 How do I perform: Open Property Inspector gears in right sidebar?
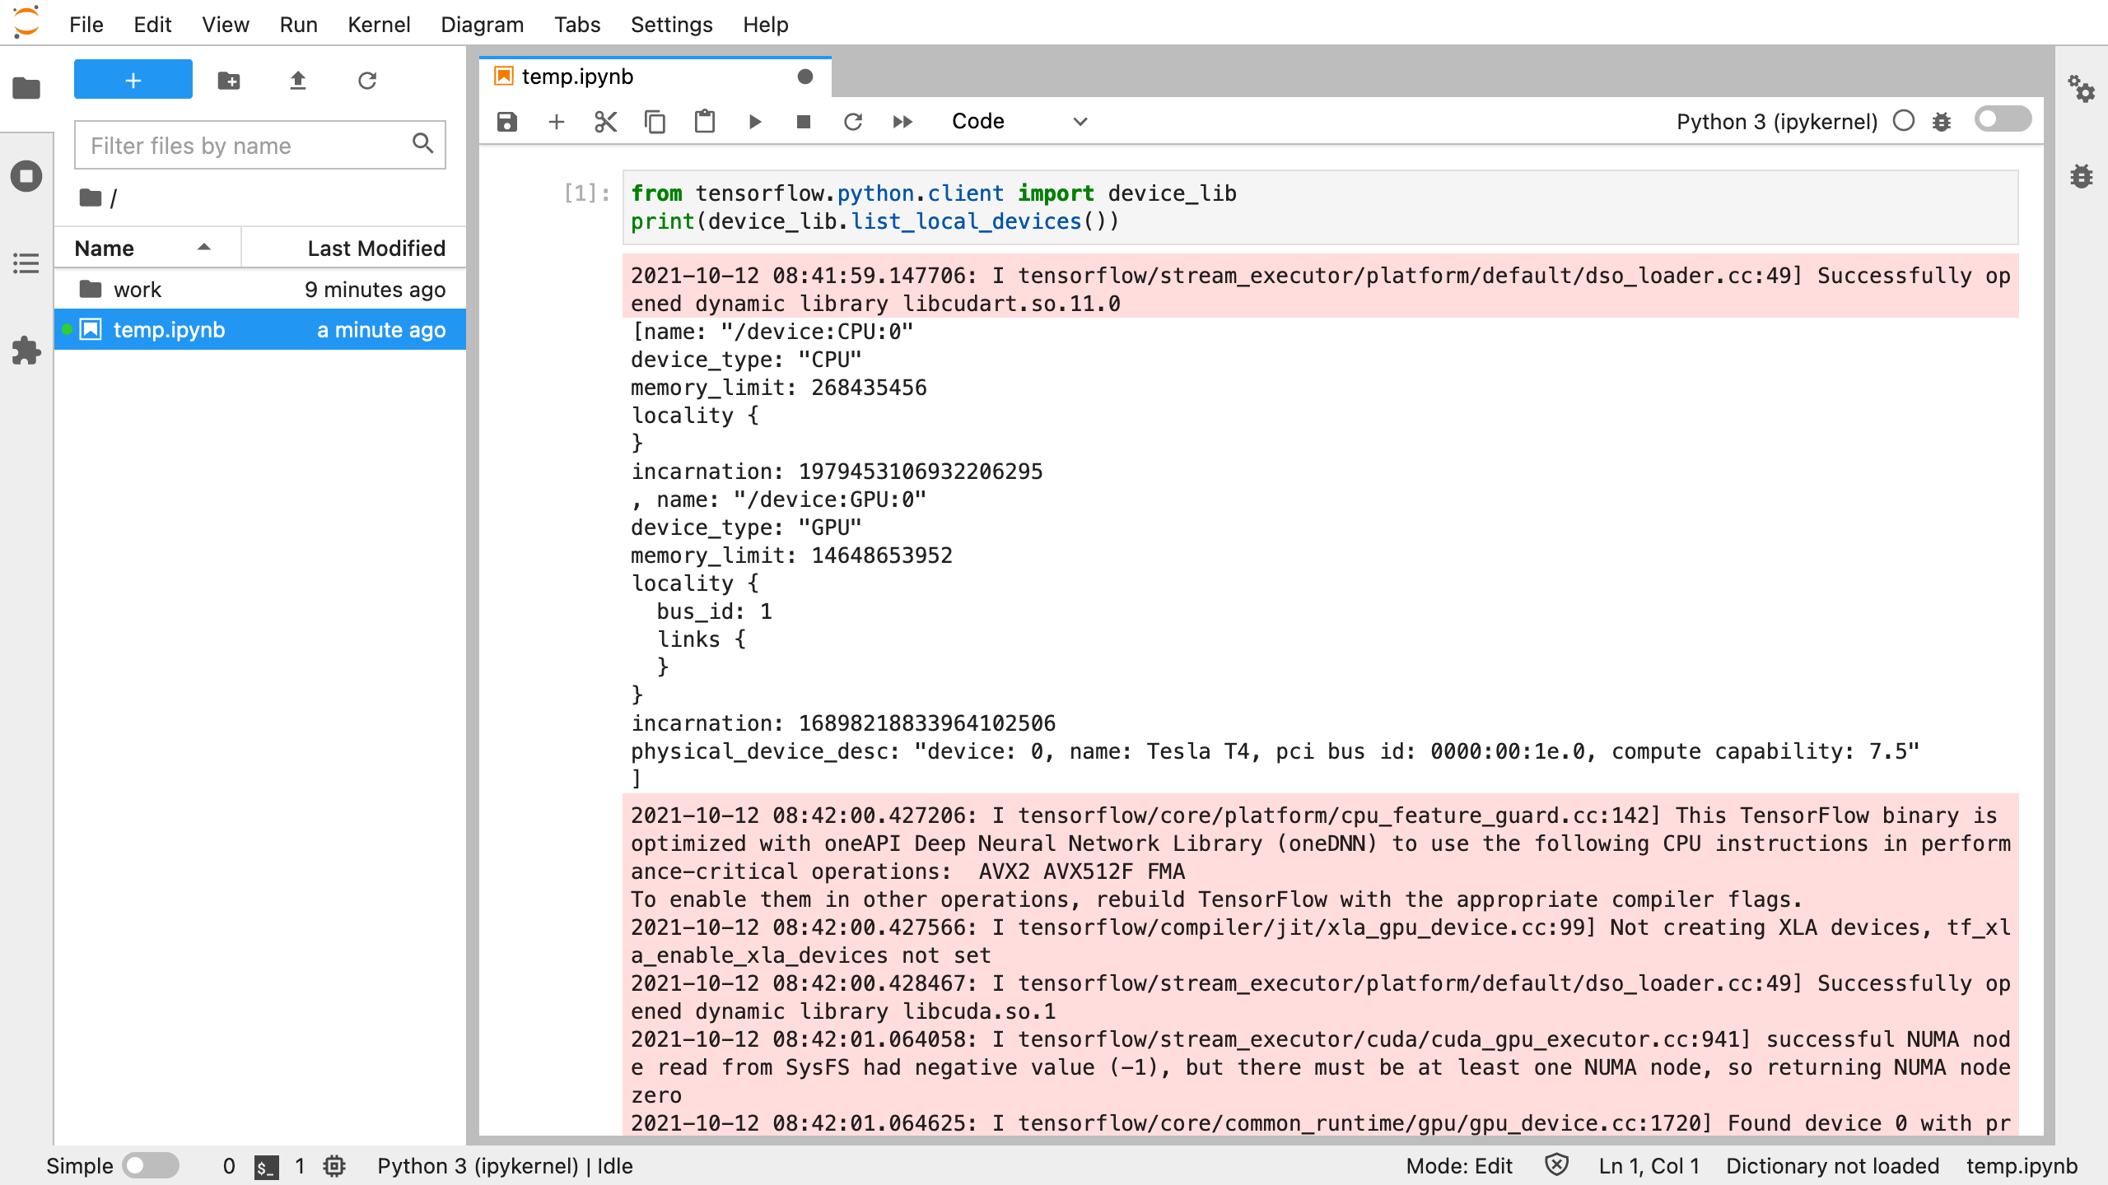[2082, 88]
